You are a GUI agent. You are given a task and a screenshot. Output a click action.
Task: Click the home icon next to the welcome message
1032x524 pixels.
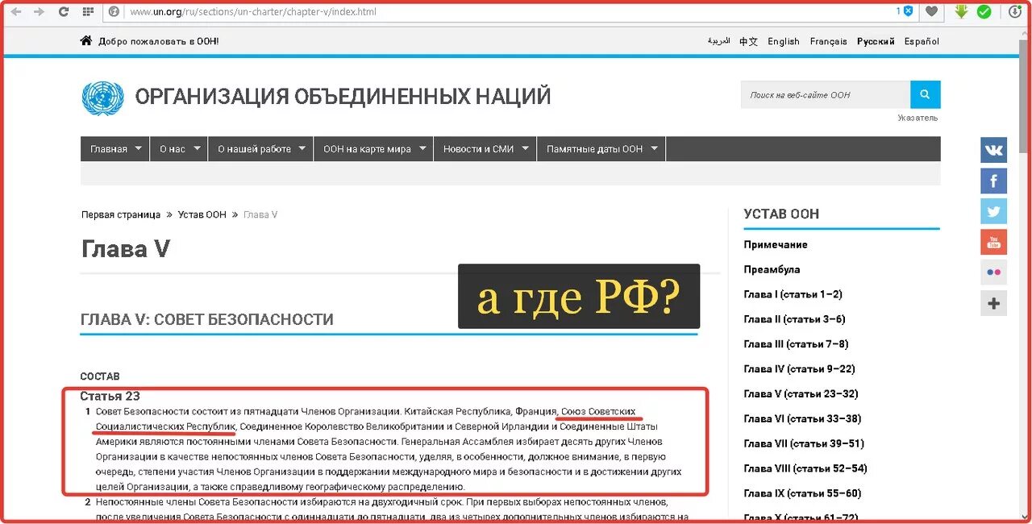[x=86, y=40]
